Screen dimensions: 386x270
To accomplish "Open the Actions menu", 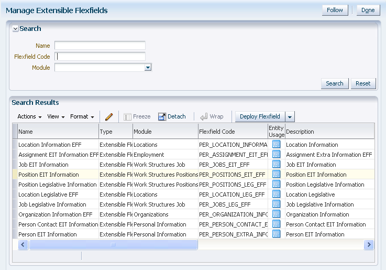I will coord(29,116).
